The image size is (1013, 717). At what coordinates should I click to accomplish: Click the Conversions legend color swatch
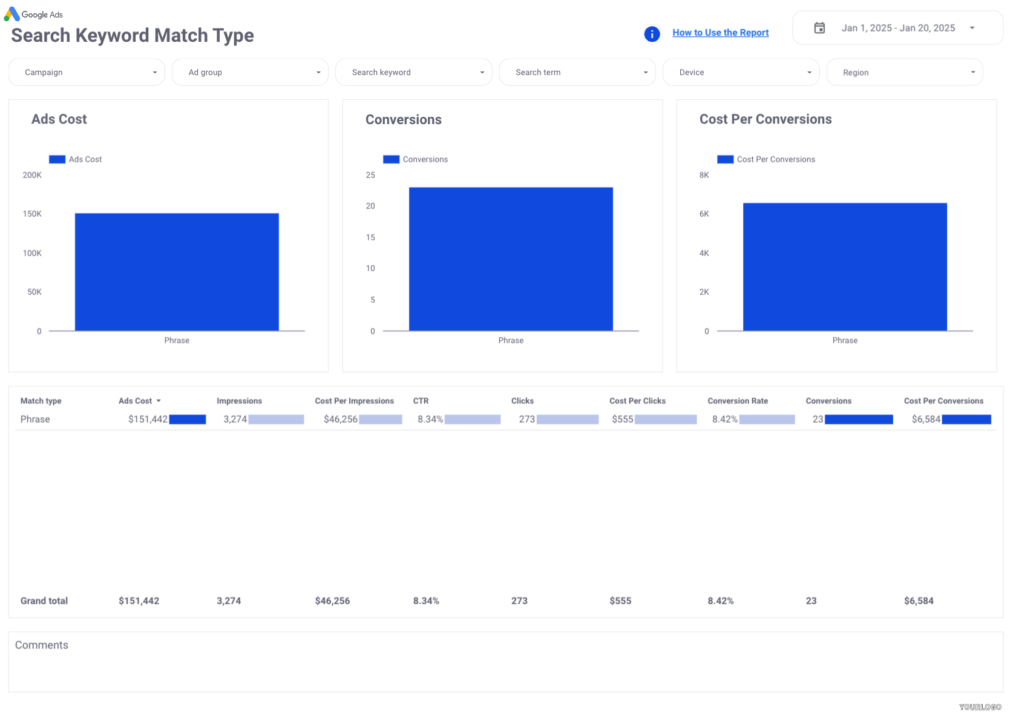coord(391,159)
